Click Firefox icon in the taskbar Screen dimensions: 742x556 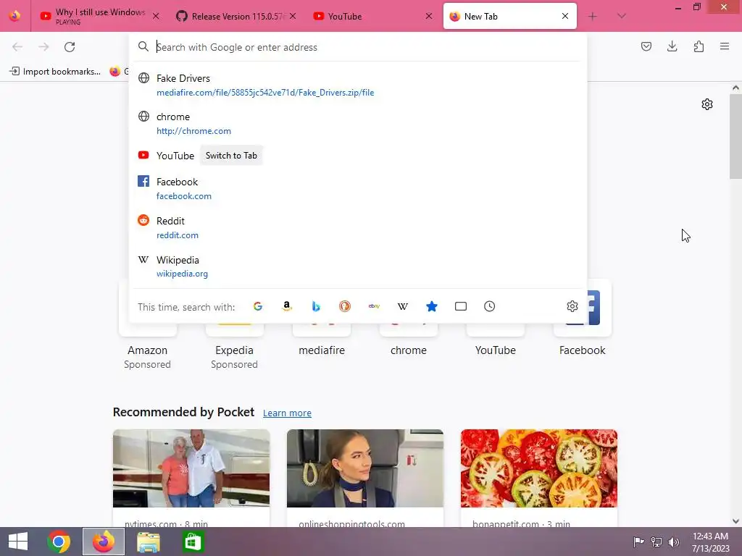(x=104, y=542)
